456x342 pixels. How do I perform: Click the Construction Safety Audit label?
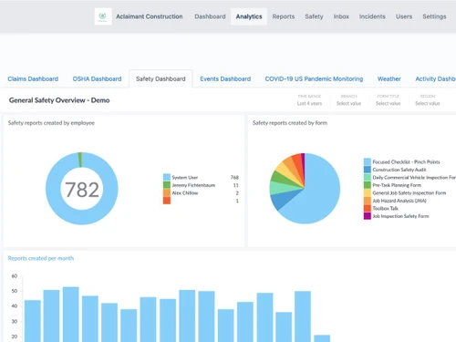(399, 170)
